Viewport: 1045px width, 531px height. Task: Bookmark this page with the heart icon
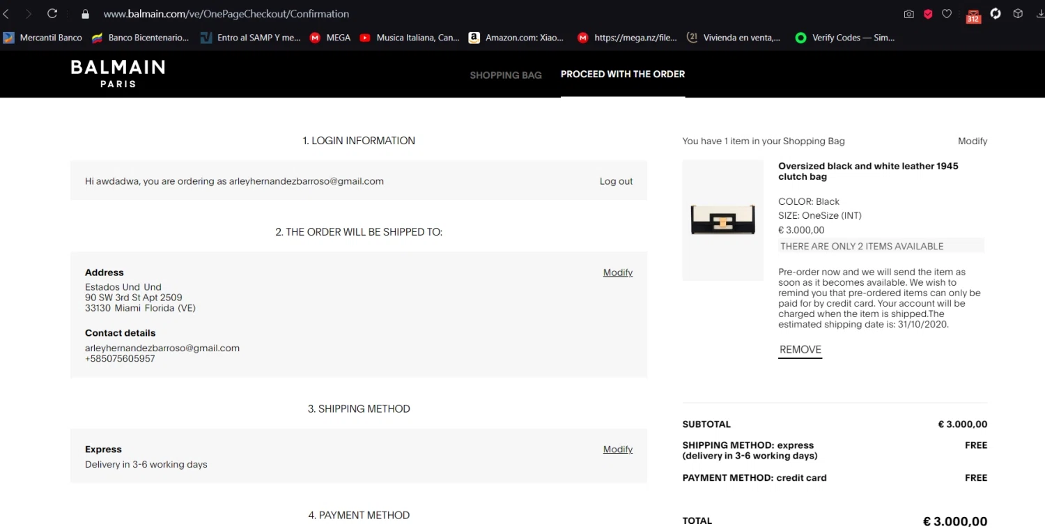947,14
